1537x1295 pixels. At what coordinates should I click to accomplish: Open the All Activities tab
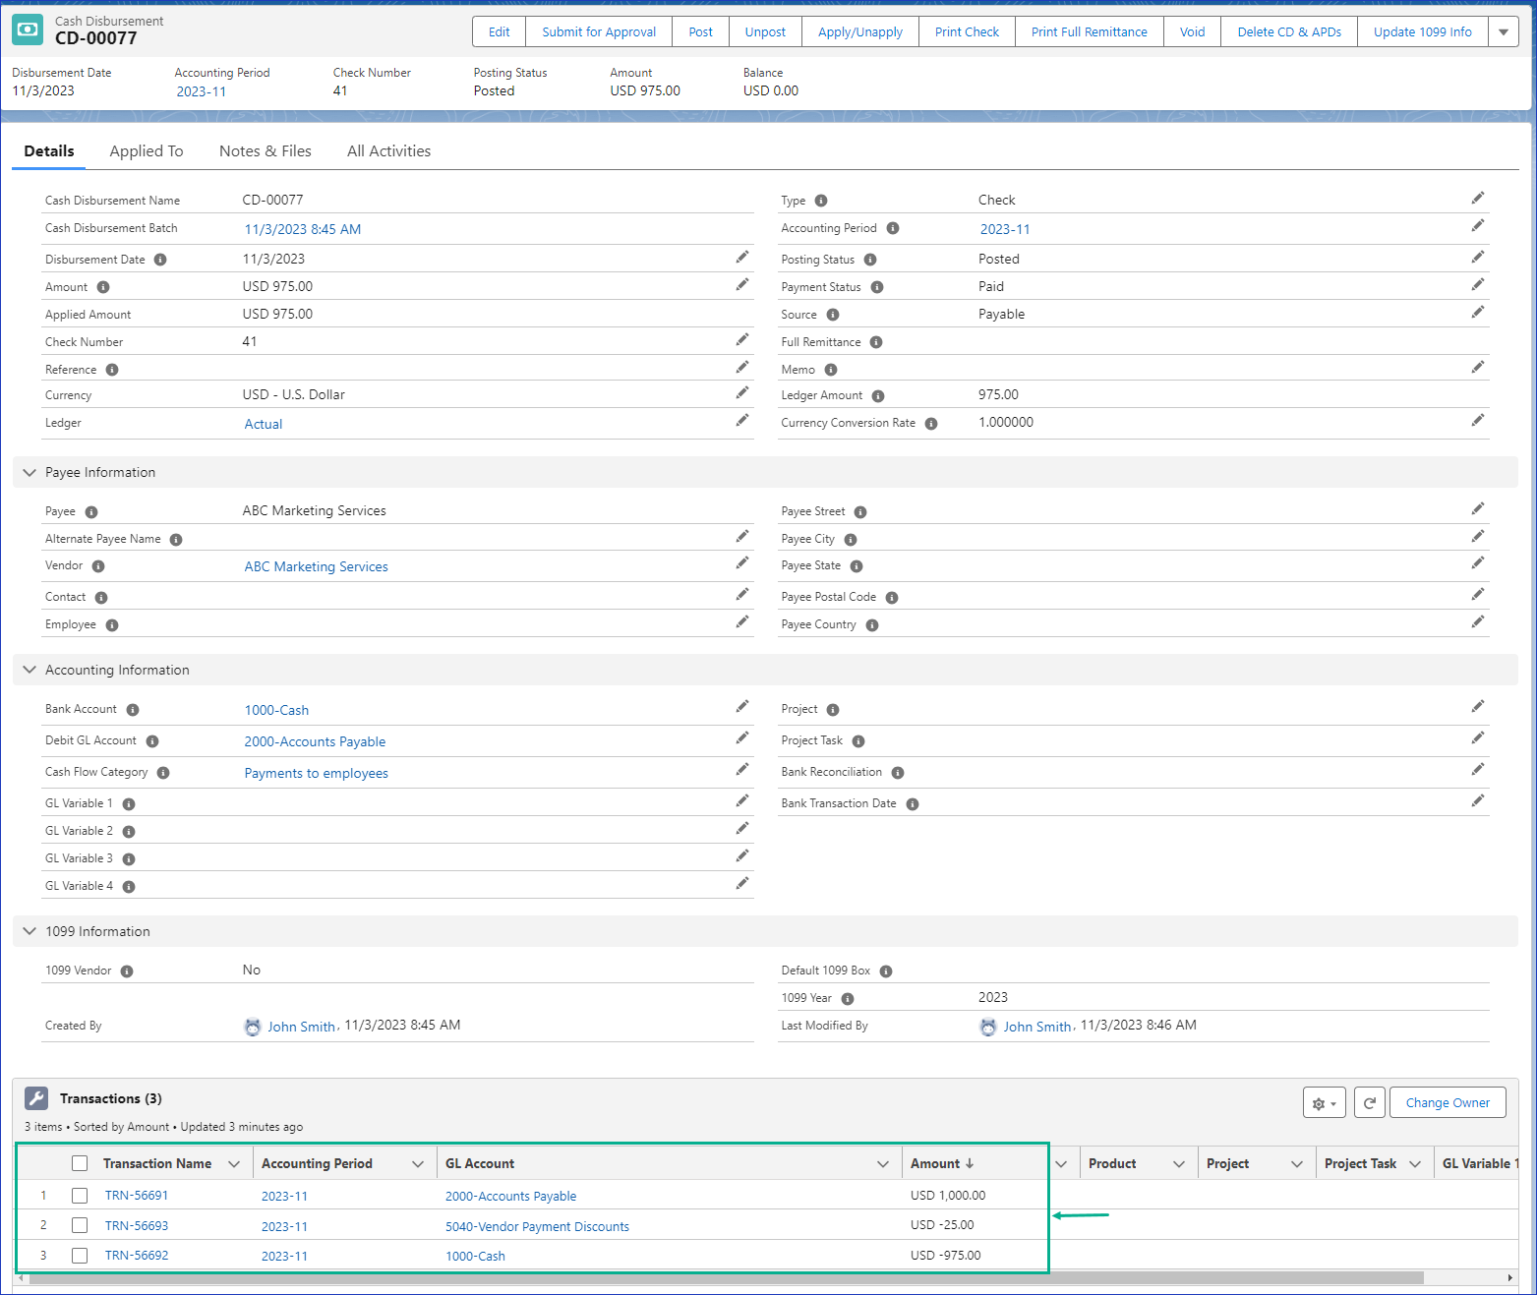point(388,150)
